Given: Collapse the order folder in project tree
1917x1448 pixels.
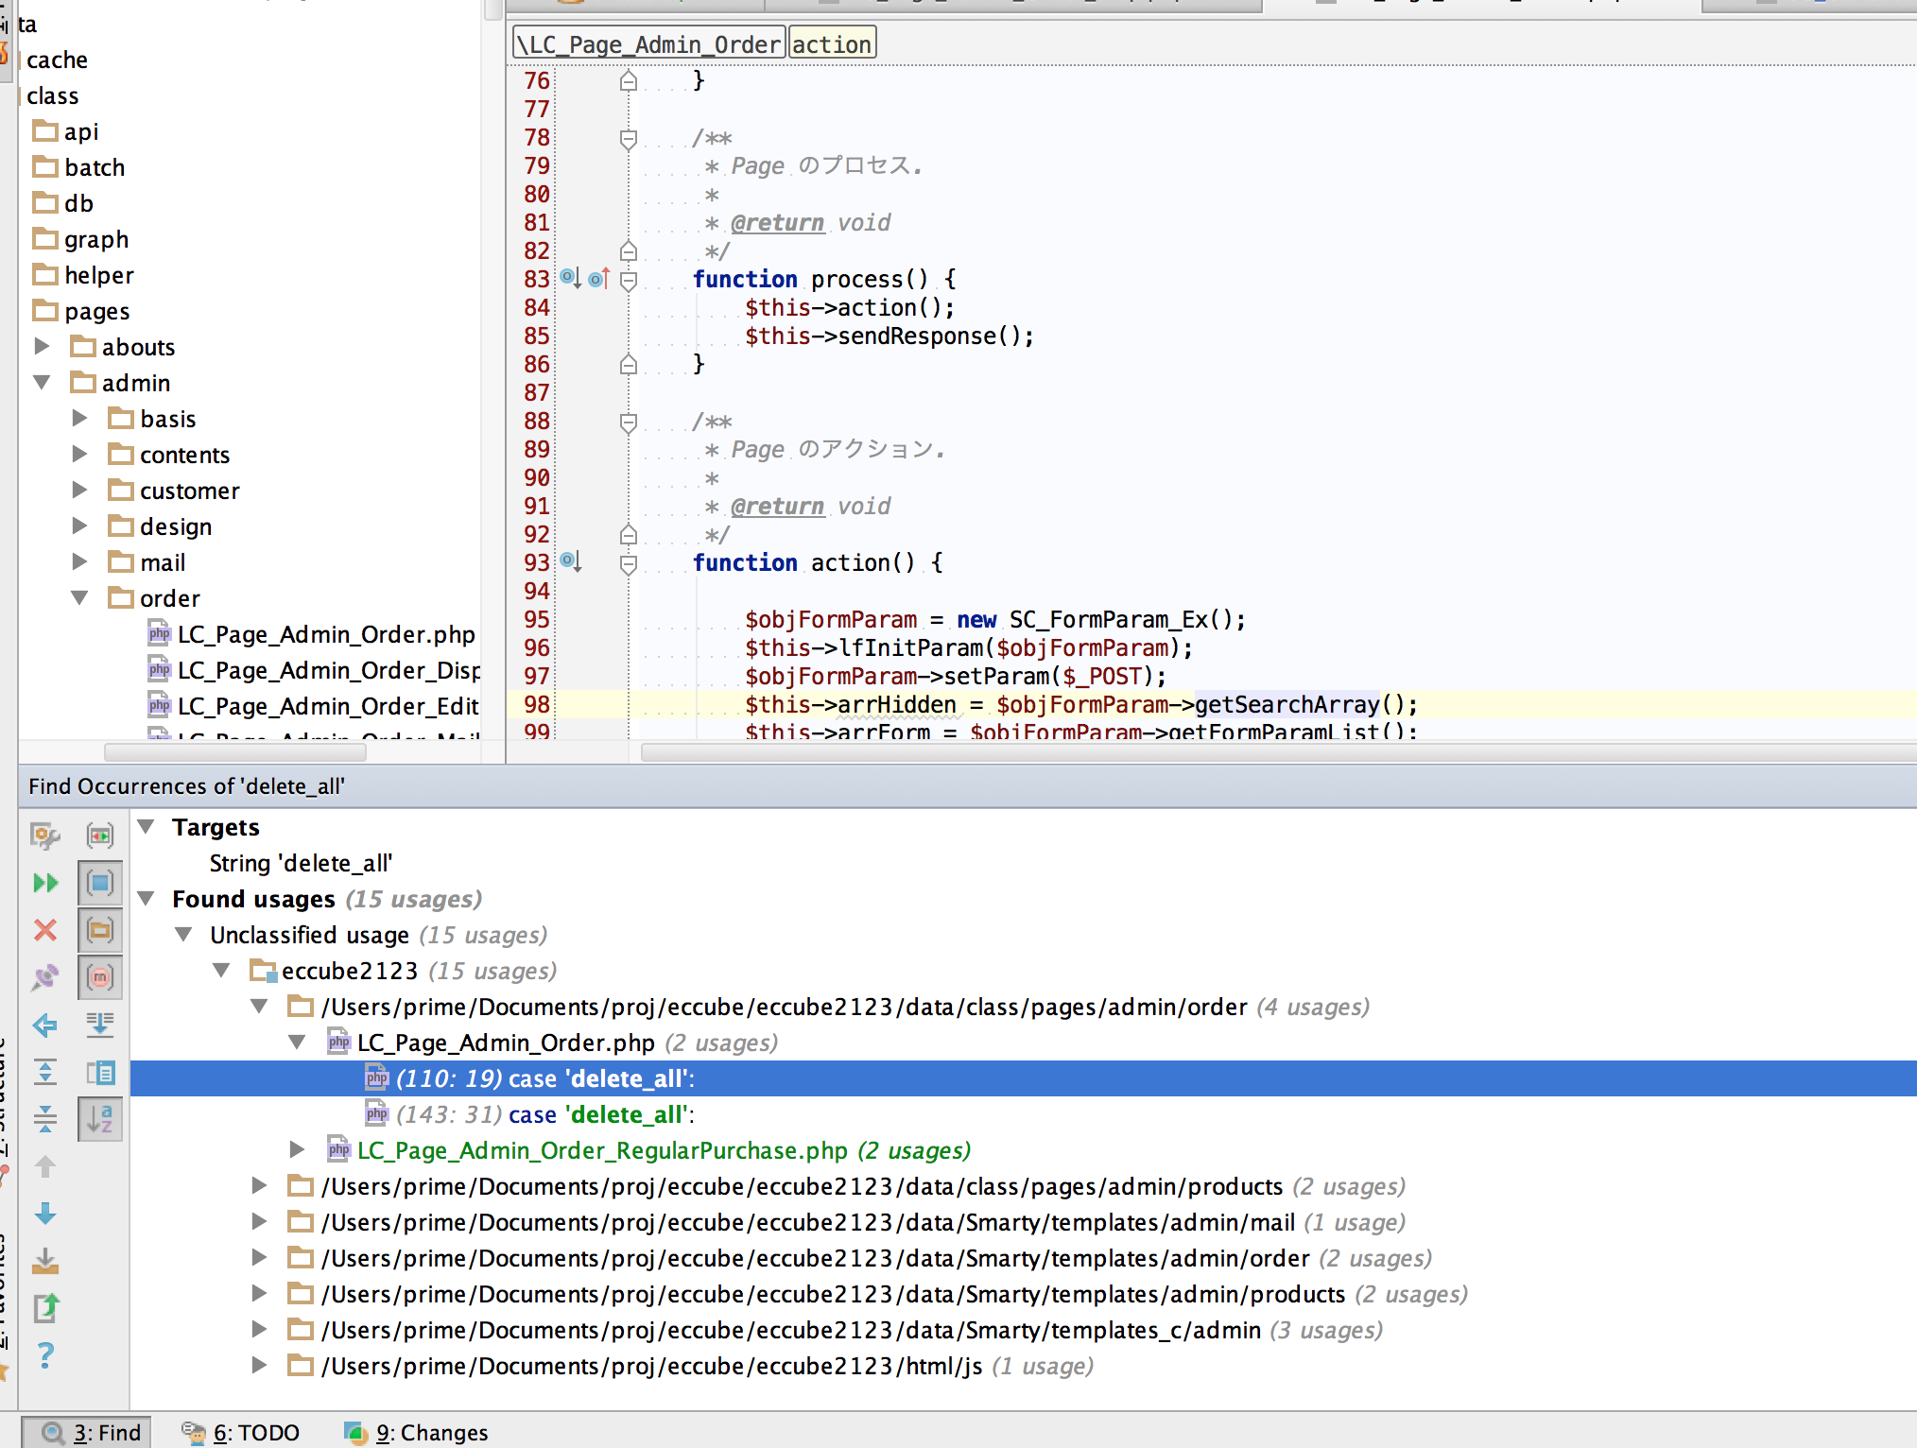Looking at the screenshot, I should coord(79,598).
